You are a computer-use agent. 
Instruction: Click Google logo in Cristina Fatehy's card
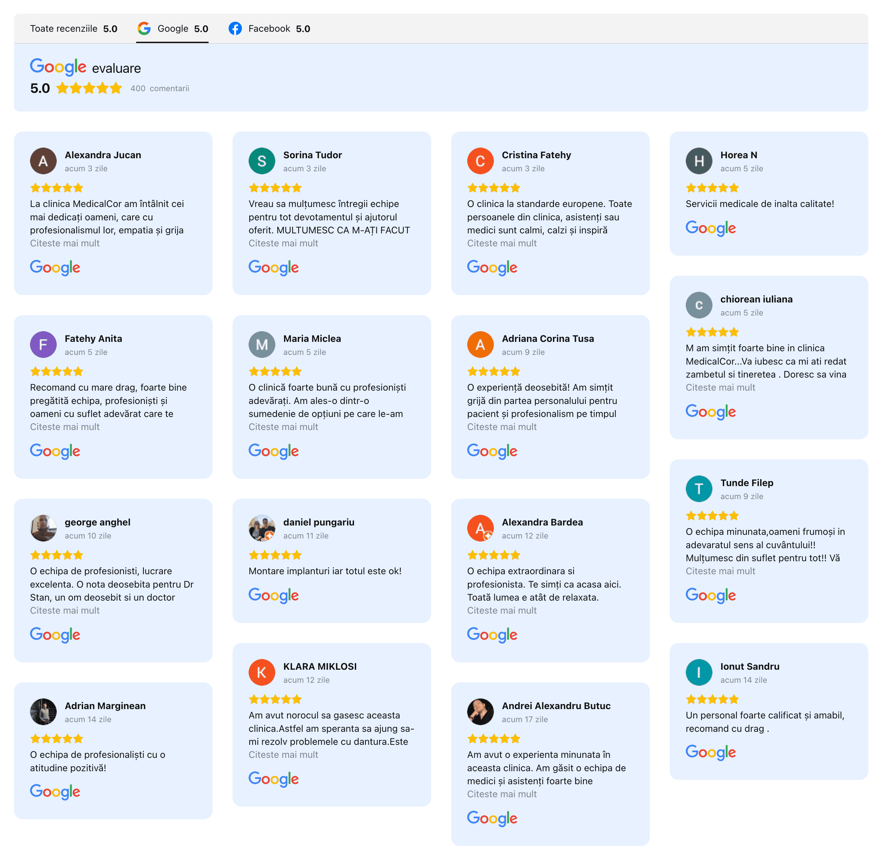point(492,268)
